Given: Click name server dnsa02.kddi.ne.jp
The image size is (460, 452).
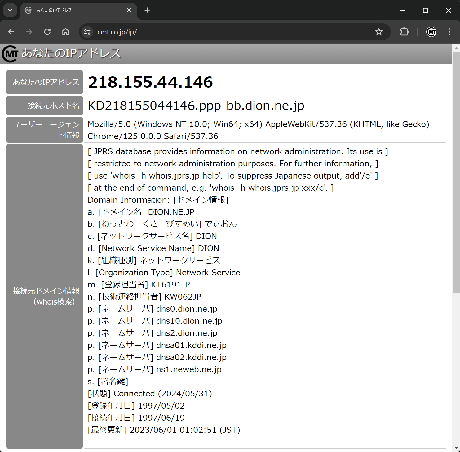Looking at the screenshot, I should tap(191, 357).
